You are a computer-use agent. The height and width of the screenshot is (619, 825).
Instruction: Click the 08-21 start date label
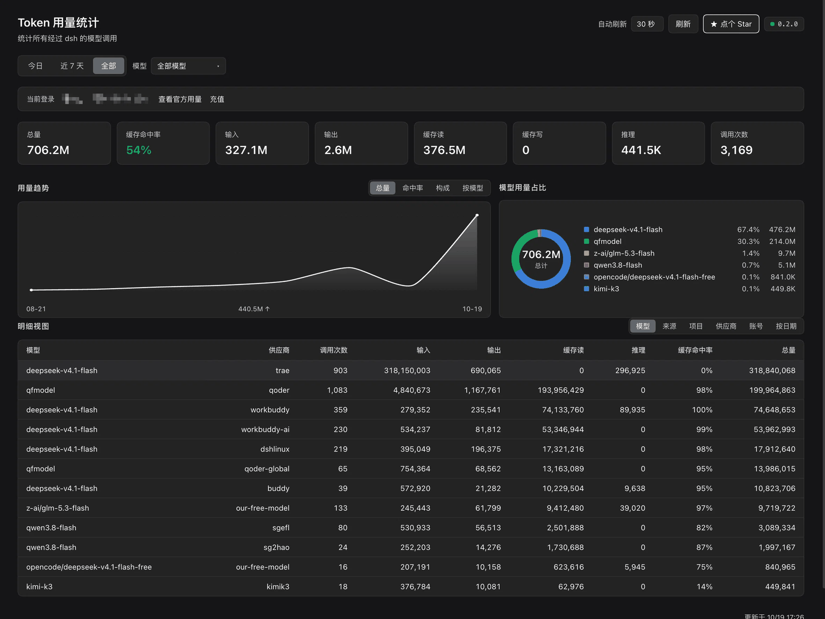[x=36, y=309]
